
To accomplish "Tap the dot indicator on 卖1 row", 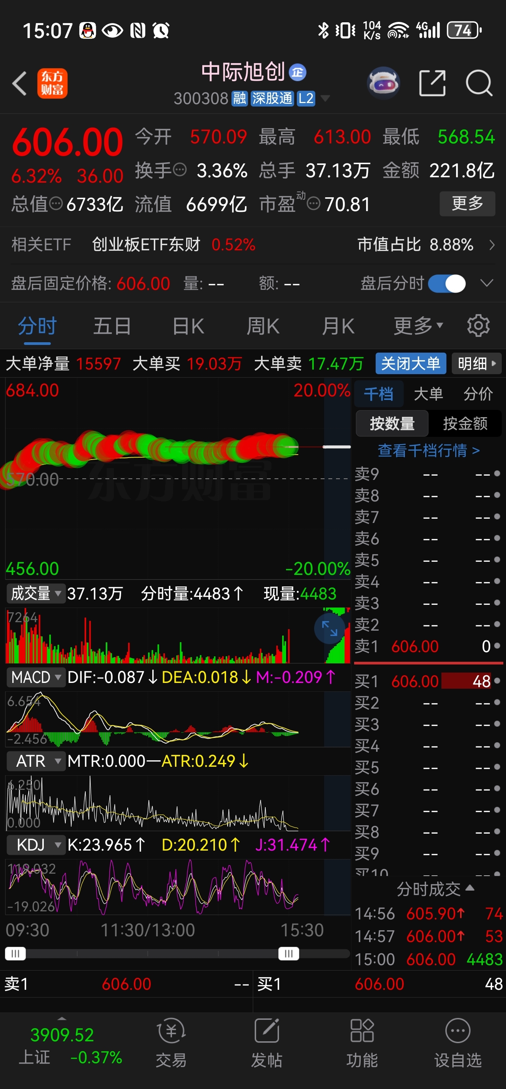I will click(x=497, y=646).
